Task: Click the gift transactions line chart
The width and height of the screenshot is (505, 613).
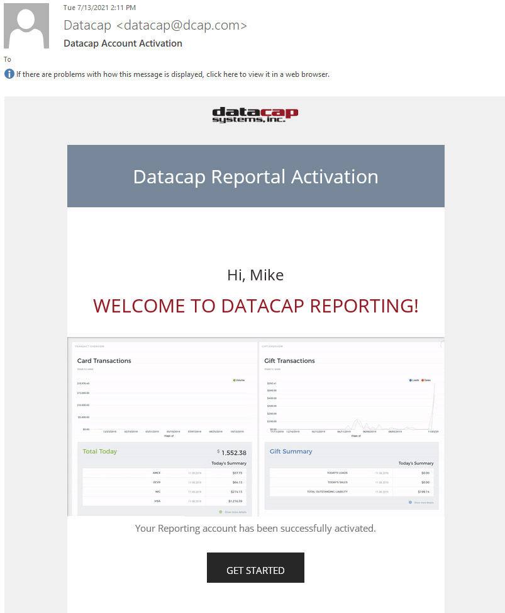Action: click(x=353, y=406)
